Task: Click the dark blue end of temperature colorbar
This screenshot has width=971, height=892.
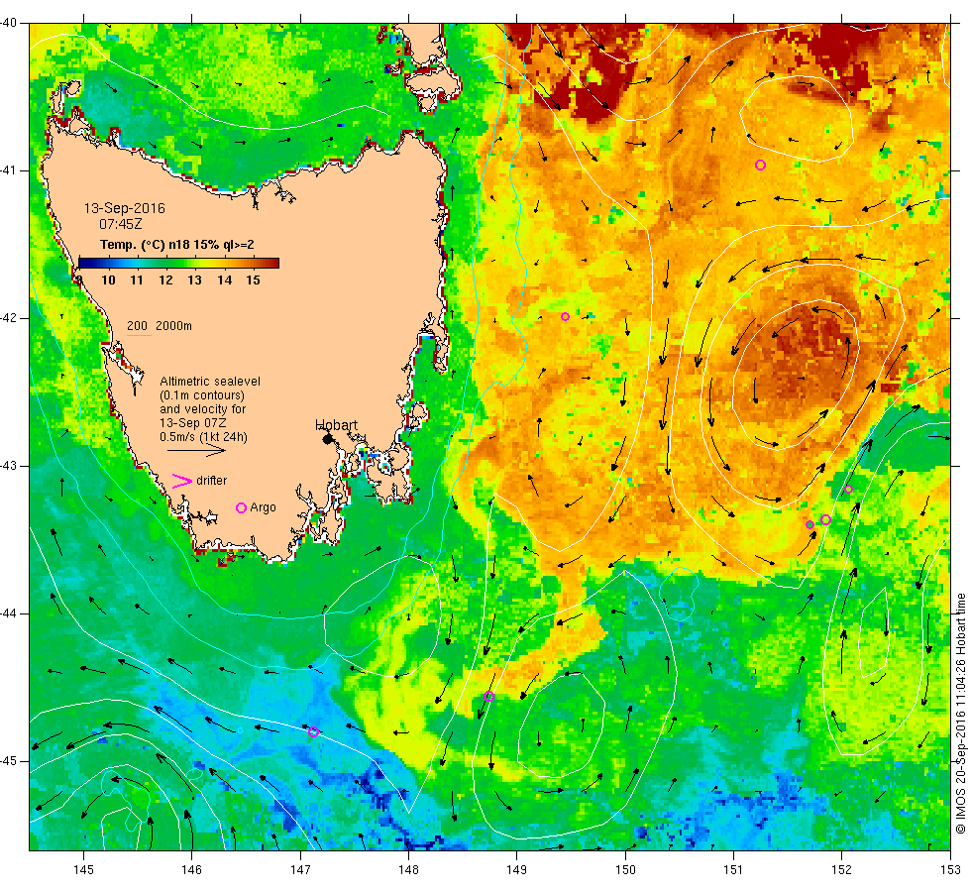Action: pos(85,264)
